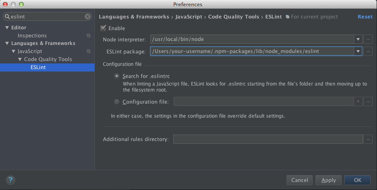
Task: Open Node interpreter dropdown arrow
Action: point(358,39)
